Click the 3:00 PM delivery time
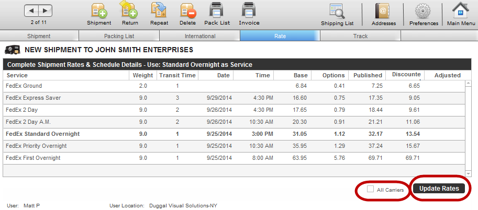Image resolution: width=478 pixels, height=210 pixels. 262,134
